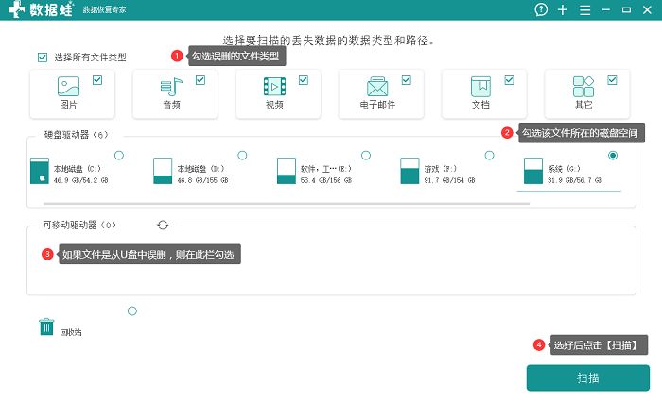Select the 其它 other type icon
This screenshot has height=402, width=662.
point(584,87)
